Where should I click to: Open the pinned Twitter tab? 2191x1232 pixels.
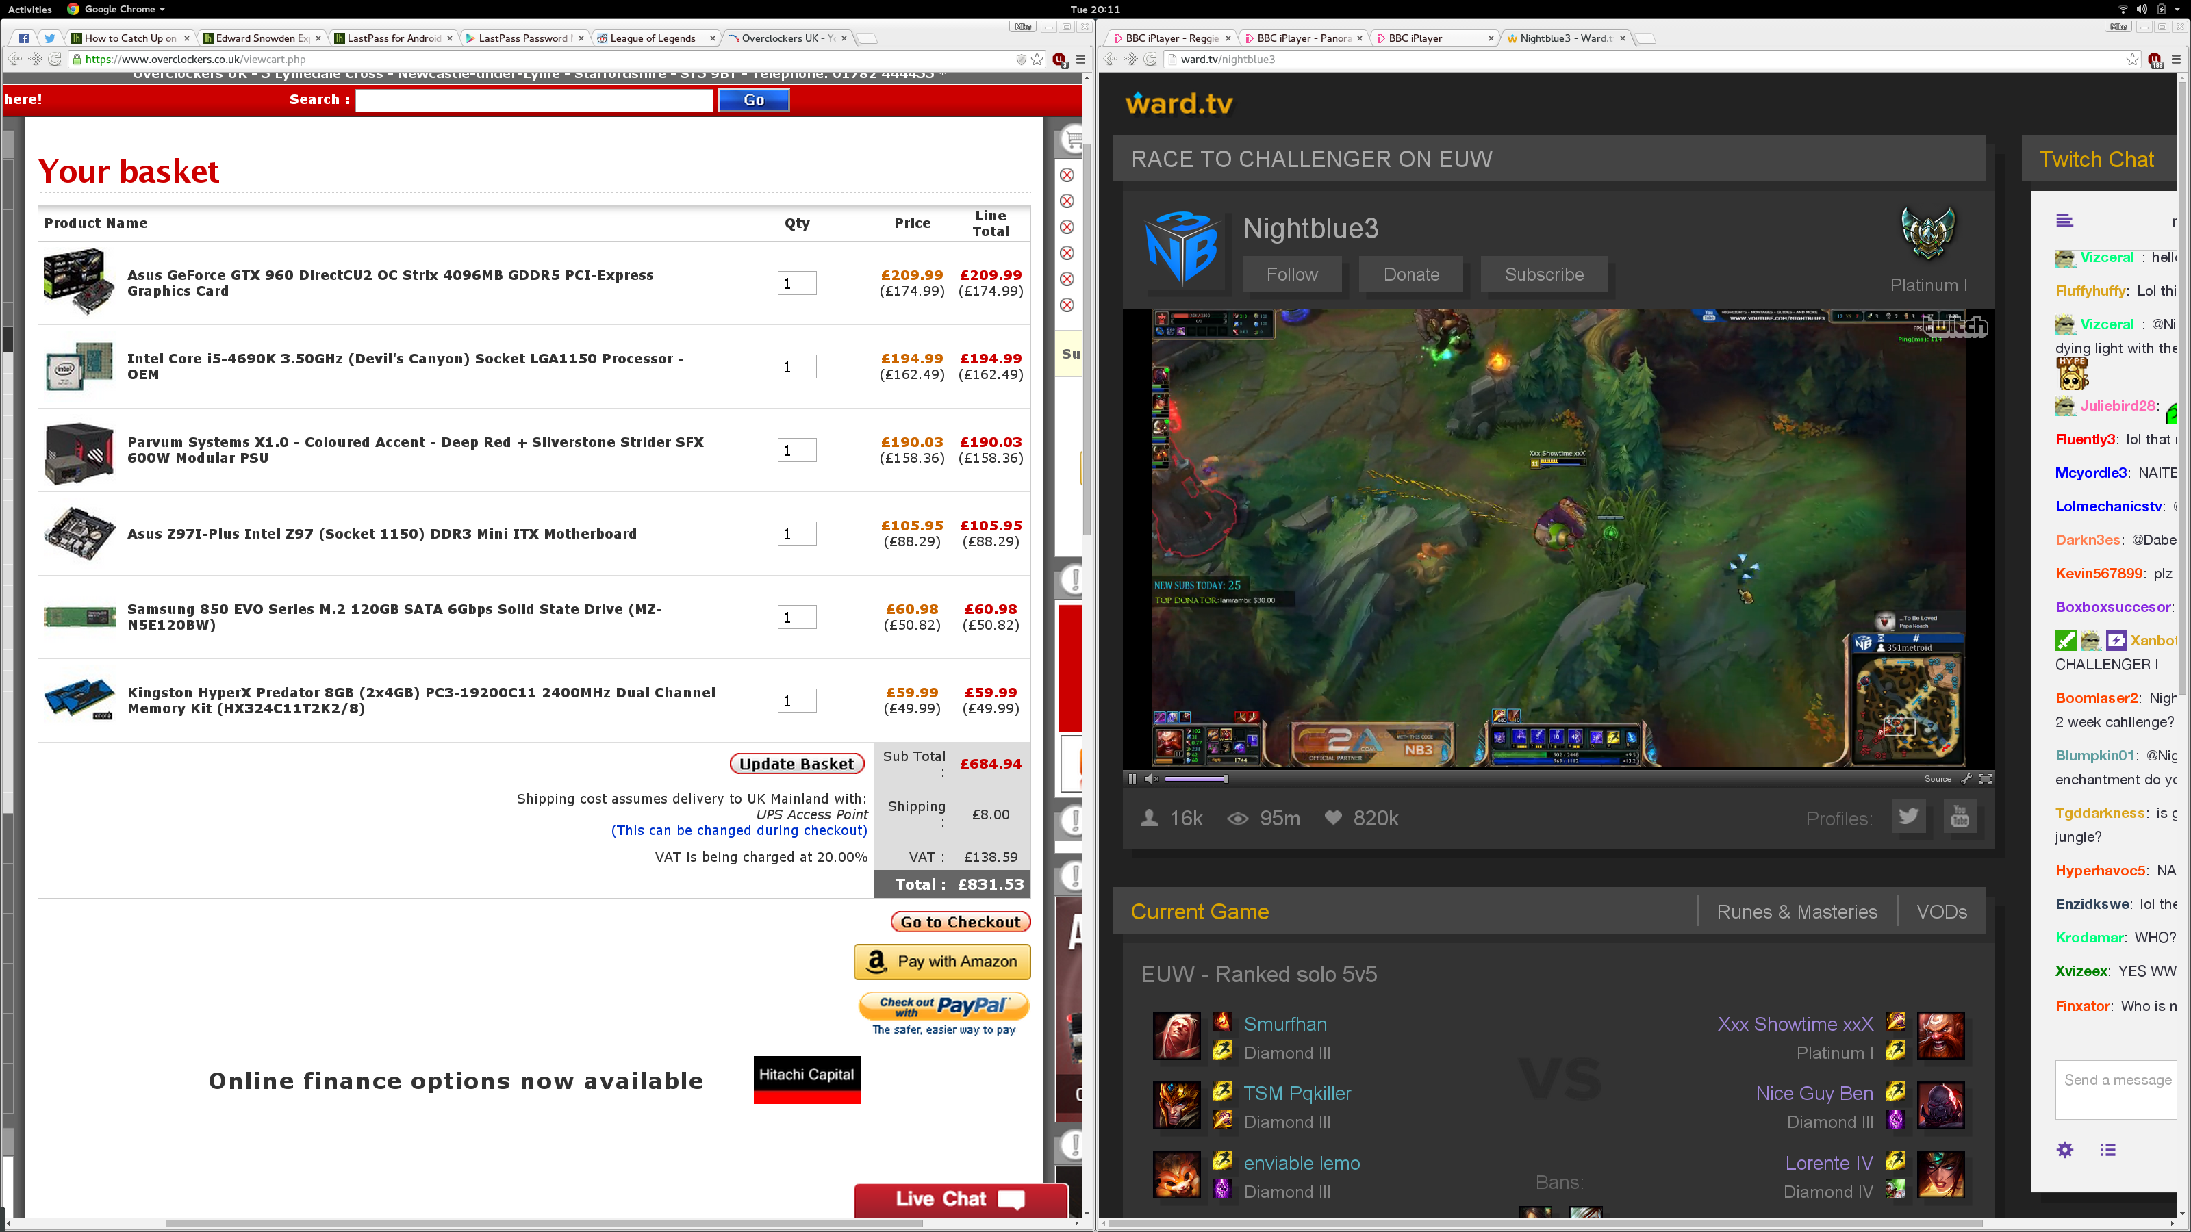point(49,38)
